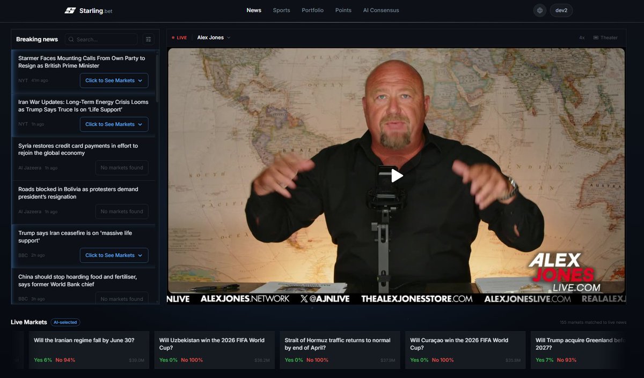Screen dimensions: 644x378
Task: Play the Alex Jones live video
Action: (397, 176)
